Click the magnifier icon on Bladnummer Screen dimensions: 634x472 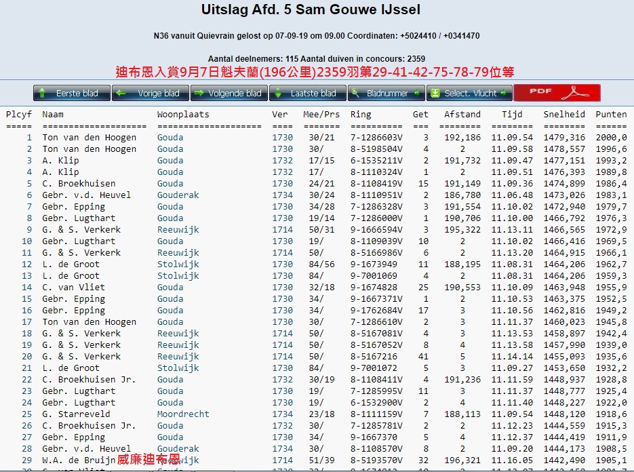pyautogui.click(x=357, y=94)
